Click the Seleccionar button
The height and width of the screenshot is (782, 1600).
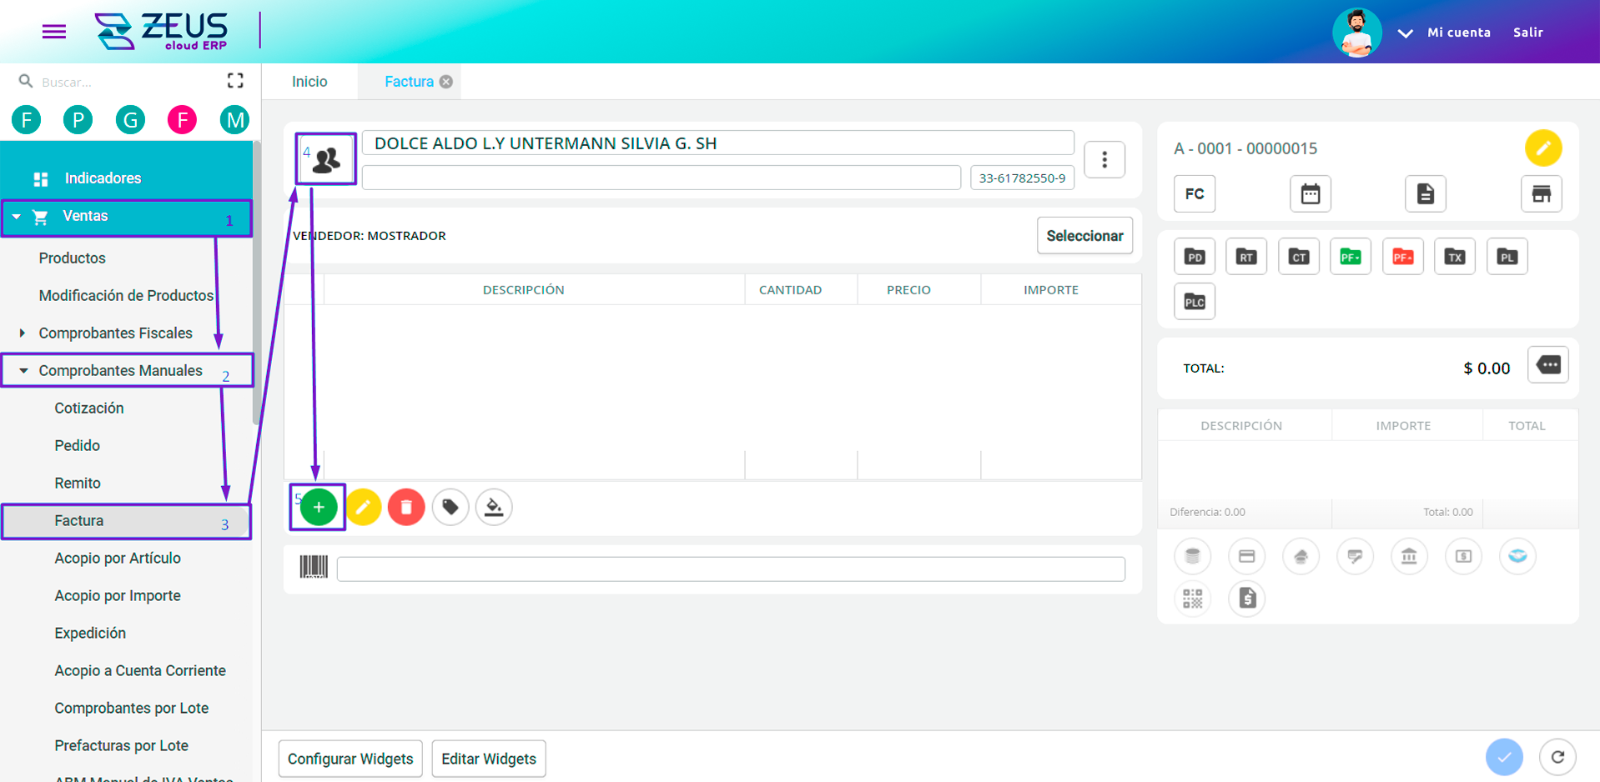pos(1084,235)
